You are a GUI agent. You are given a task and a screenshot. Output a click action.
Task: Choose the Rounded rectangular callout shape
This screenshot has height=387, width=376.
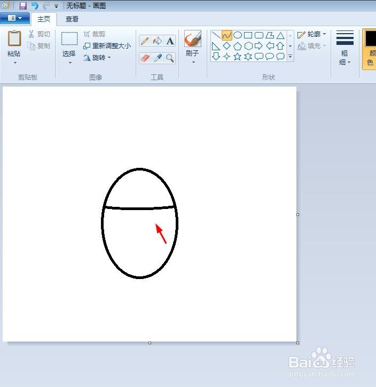tap(259, 56)
